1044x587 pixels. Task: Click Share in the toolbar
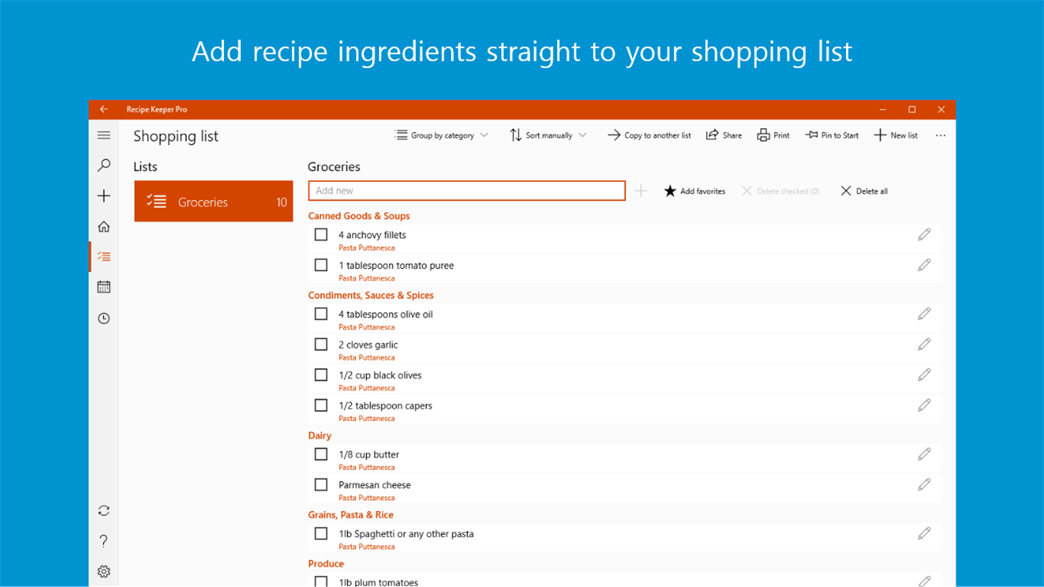tap(724, 136)
